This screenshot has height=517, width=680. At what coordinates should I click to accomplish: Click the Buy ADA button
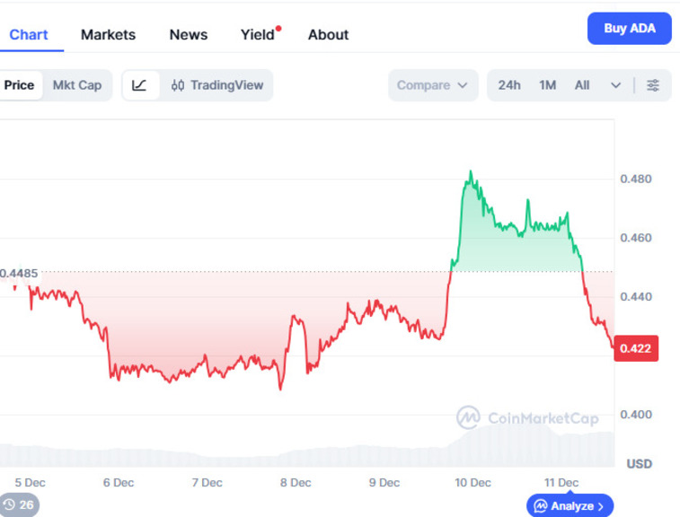[x=629, y=28]
